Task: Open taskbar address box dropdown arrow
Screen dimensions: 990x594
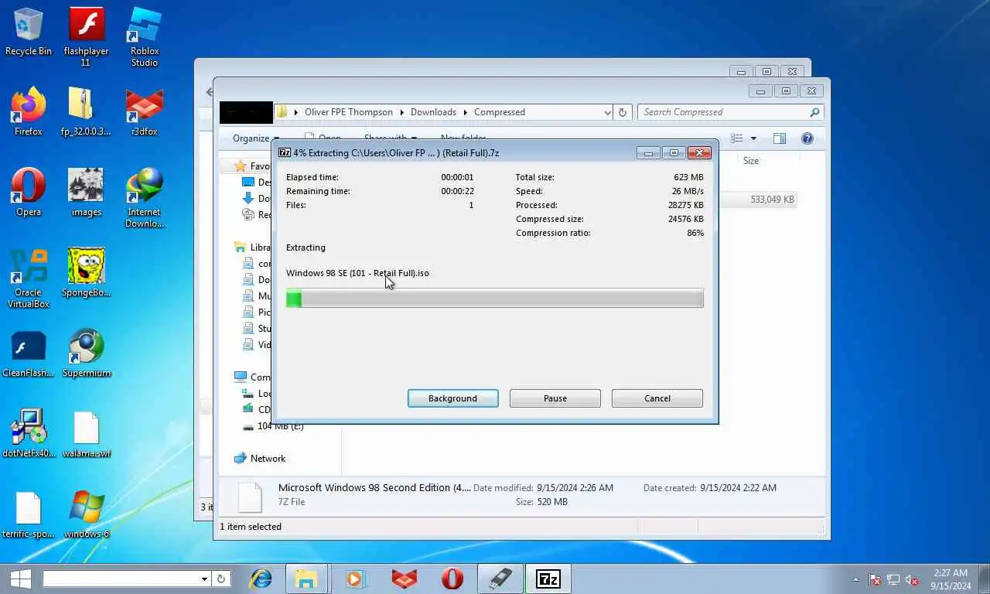Action: click(x=204, y=579)
